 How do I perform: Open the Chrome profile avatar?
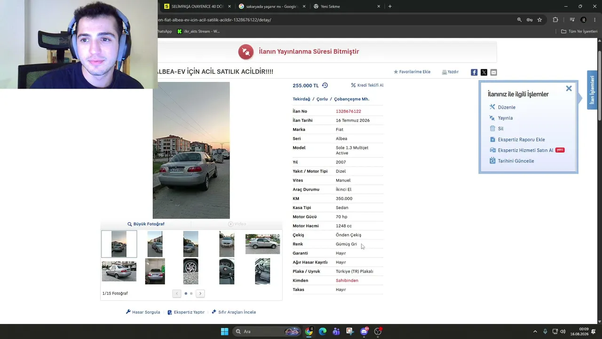pos(584,20)
